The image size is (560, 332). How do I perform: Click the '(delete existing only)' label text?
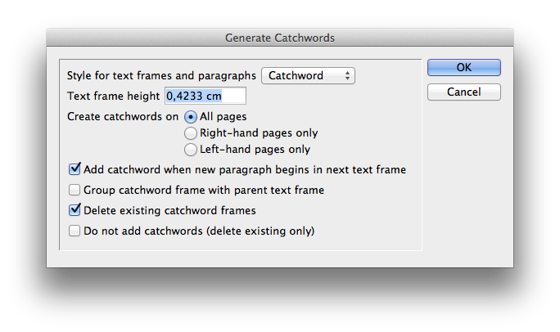coord(260,231)
